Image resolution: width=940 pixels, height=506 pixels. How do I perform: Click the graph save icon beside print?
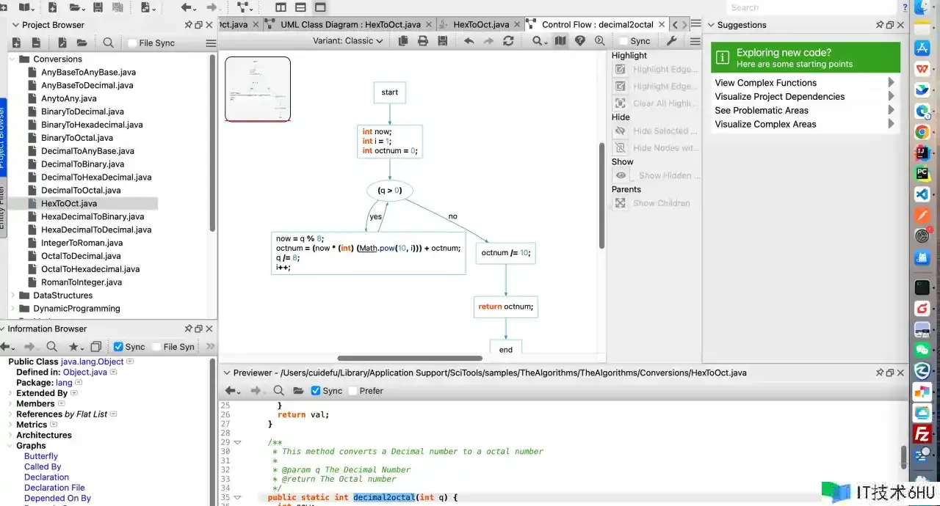click(x=442, y=41)
